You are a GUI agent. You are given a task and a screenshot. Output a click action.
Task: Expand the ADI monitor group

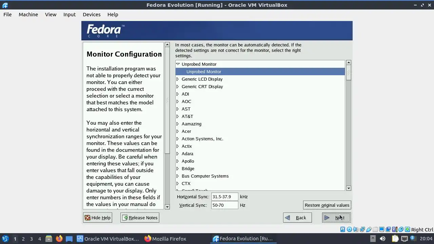pyautogui.click(x=178, y=94)
